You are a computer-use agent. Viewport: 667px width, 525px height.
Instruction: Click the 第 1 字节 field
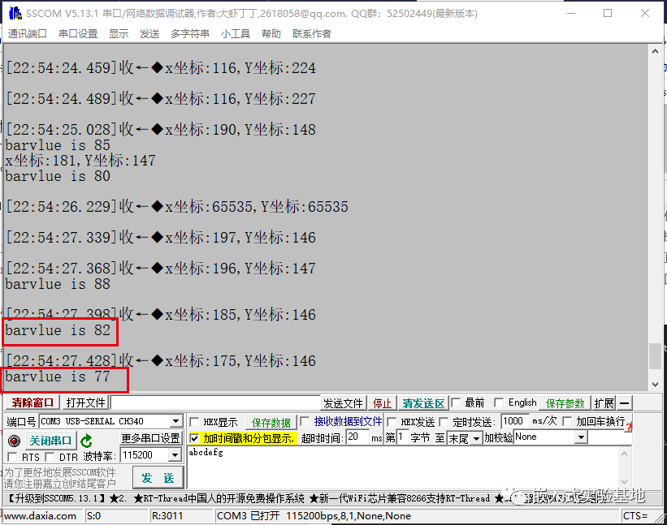coord(402,437)
